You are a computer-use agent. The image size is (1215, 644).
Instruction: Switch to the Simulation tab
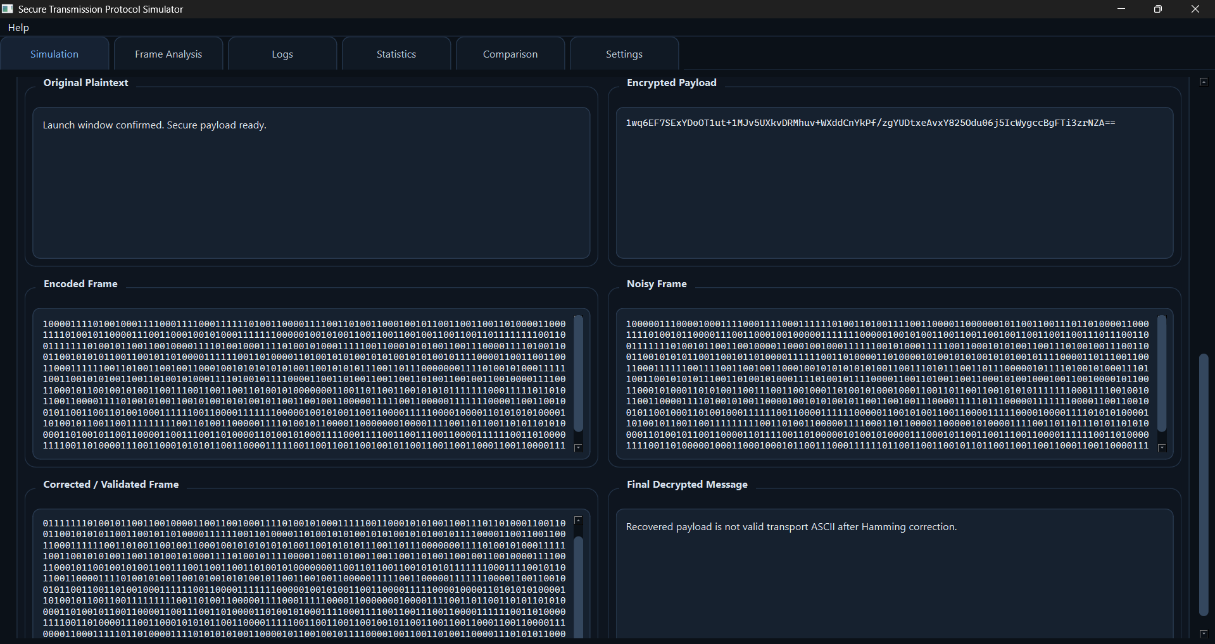54,54
